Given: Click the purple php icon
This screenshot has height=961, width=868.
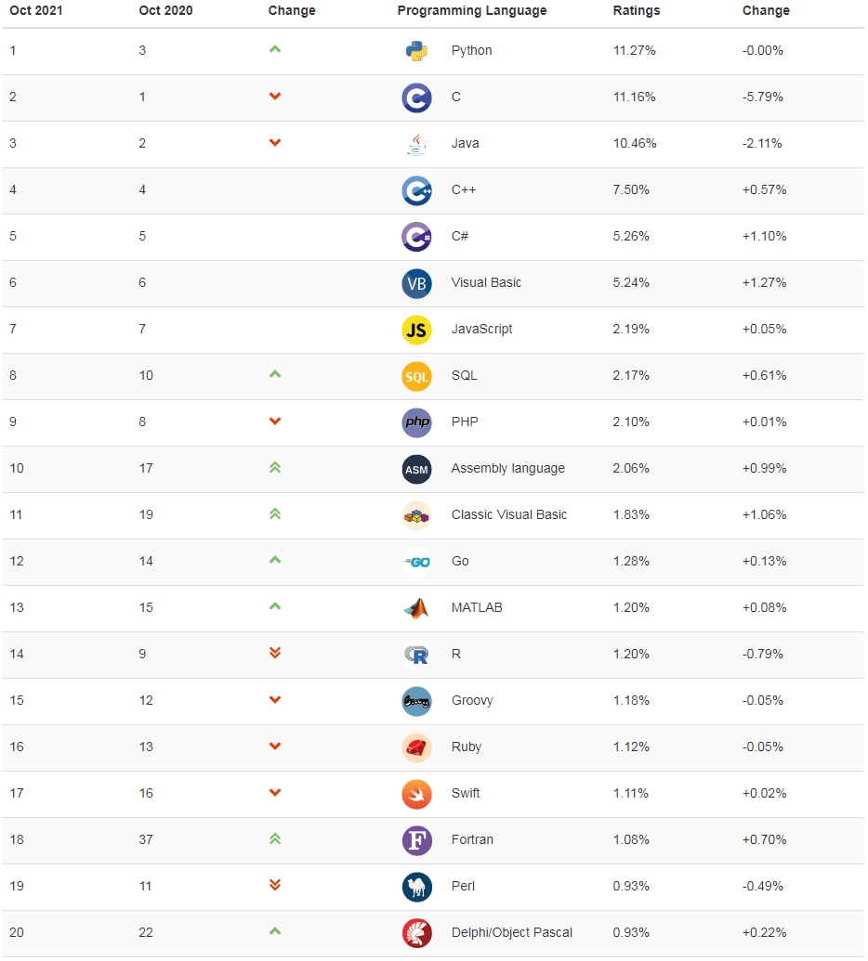Looking at the screenshot, I should [416, 422].
